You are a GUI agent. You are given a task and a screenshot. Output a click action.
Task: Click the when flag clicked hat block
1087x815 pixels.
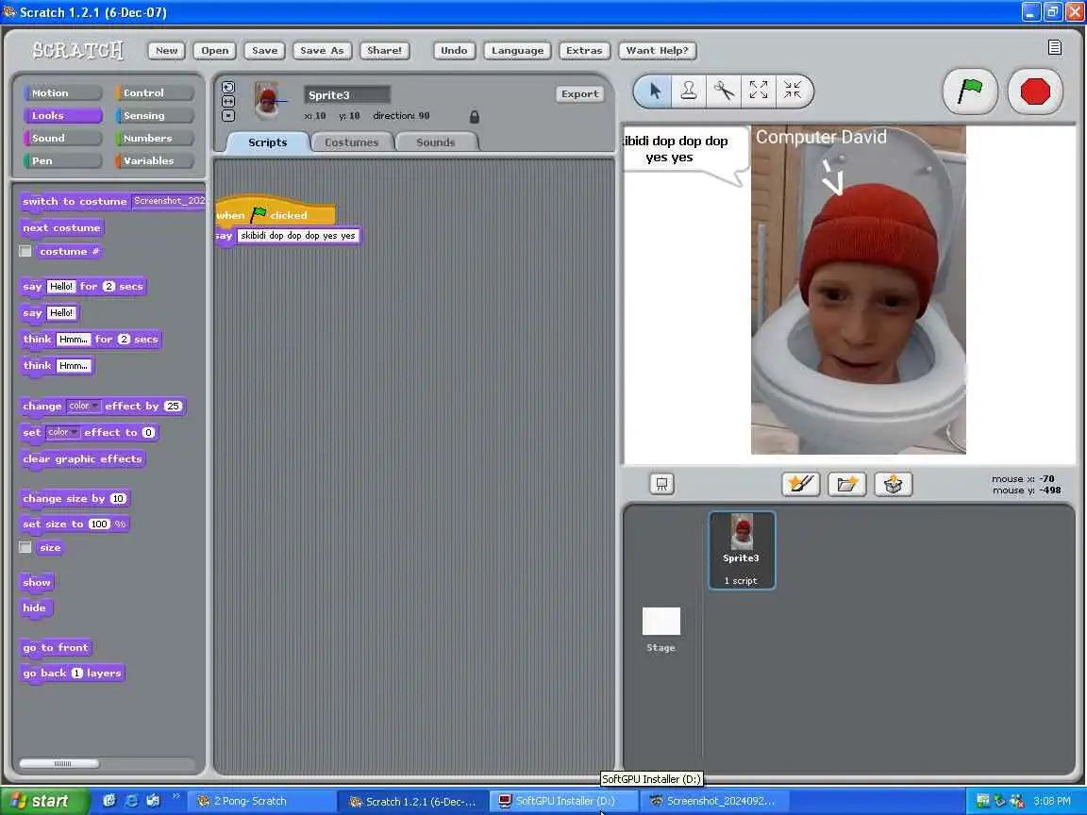(x=276, y=213)
